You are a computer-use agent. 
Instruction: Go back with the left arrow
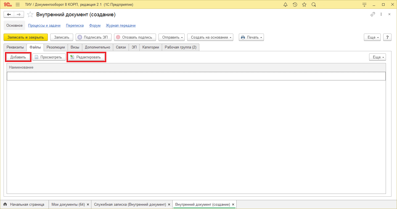click(9, 15)
